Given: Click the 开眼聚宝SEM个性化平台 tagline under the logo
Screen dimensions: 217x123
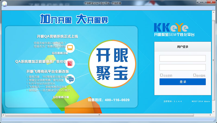Looking at the screenshot, I should click(x=174, y=34).
